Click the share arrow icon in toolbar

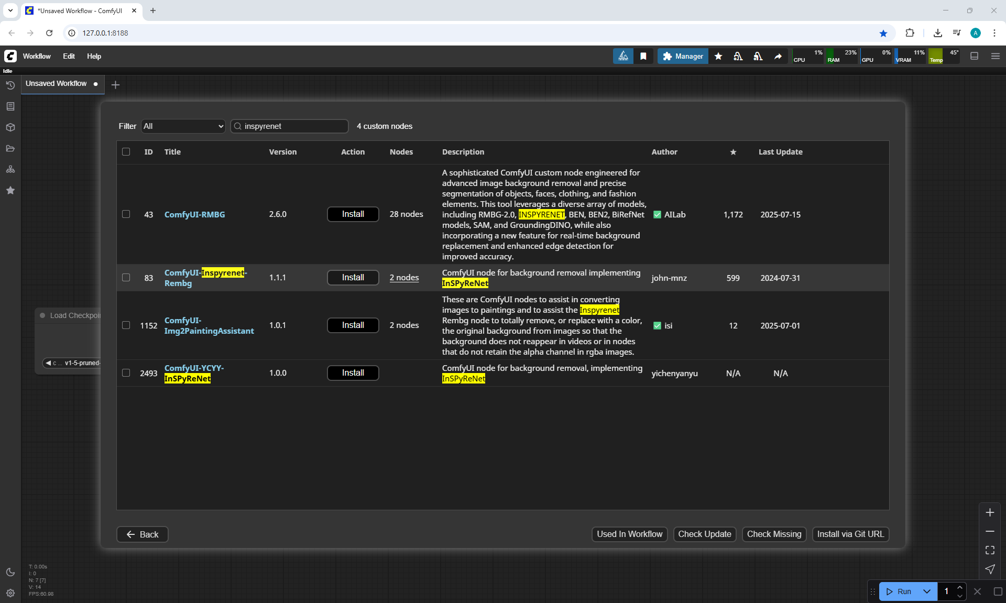(x=778, y=56)
